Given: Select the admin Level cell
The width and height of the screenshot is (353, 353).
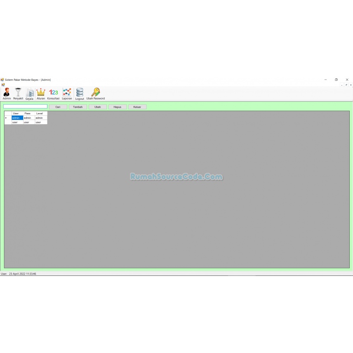Looking at the screenshot, I should tap(41, 118).
